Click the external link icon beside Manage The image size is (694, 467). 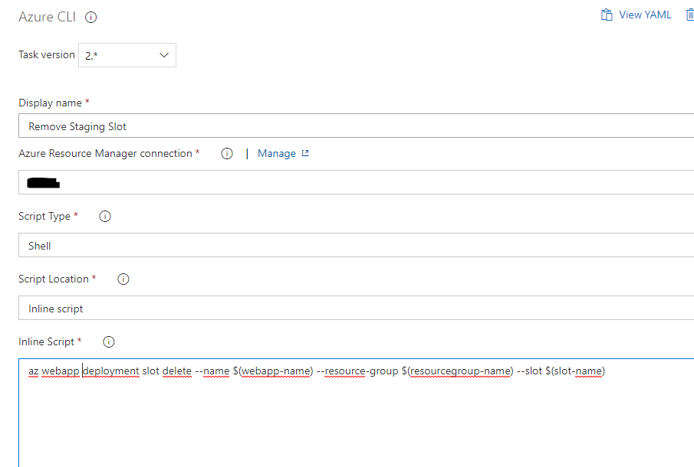point(305,154)
